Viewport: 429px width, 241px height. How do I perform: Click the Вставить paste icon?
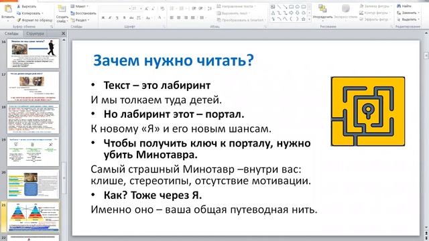pos(8,9)
